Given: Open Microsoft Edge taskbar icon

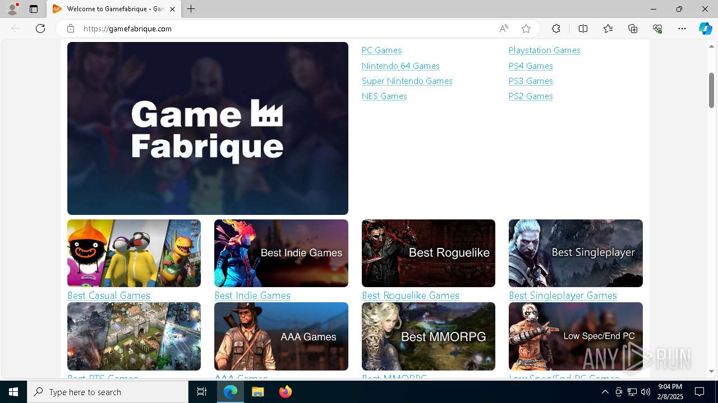Looking at the screenshot, I should tap(231, 392).
